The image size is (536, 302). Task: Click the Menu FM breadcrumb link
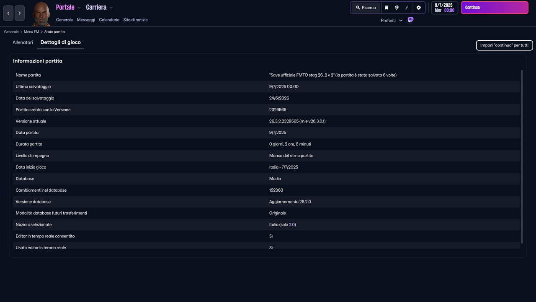click(x=31, y=32)
